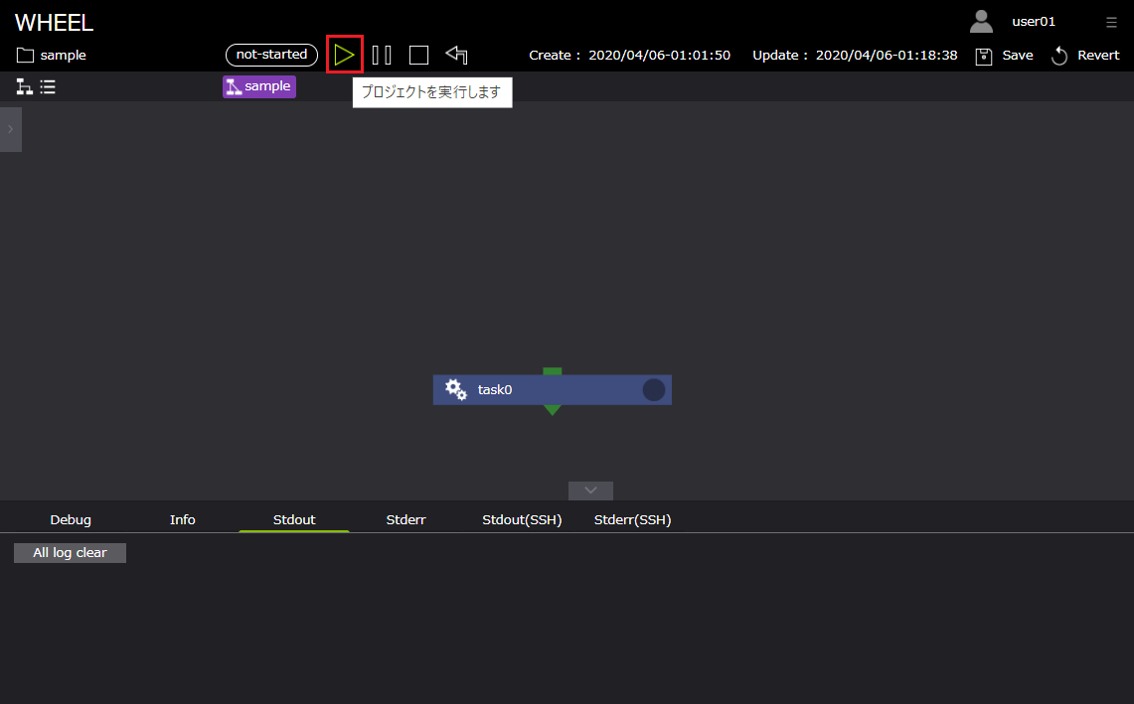
Task: Clear all logs
Action: tap(70, 552)
